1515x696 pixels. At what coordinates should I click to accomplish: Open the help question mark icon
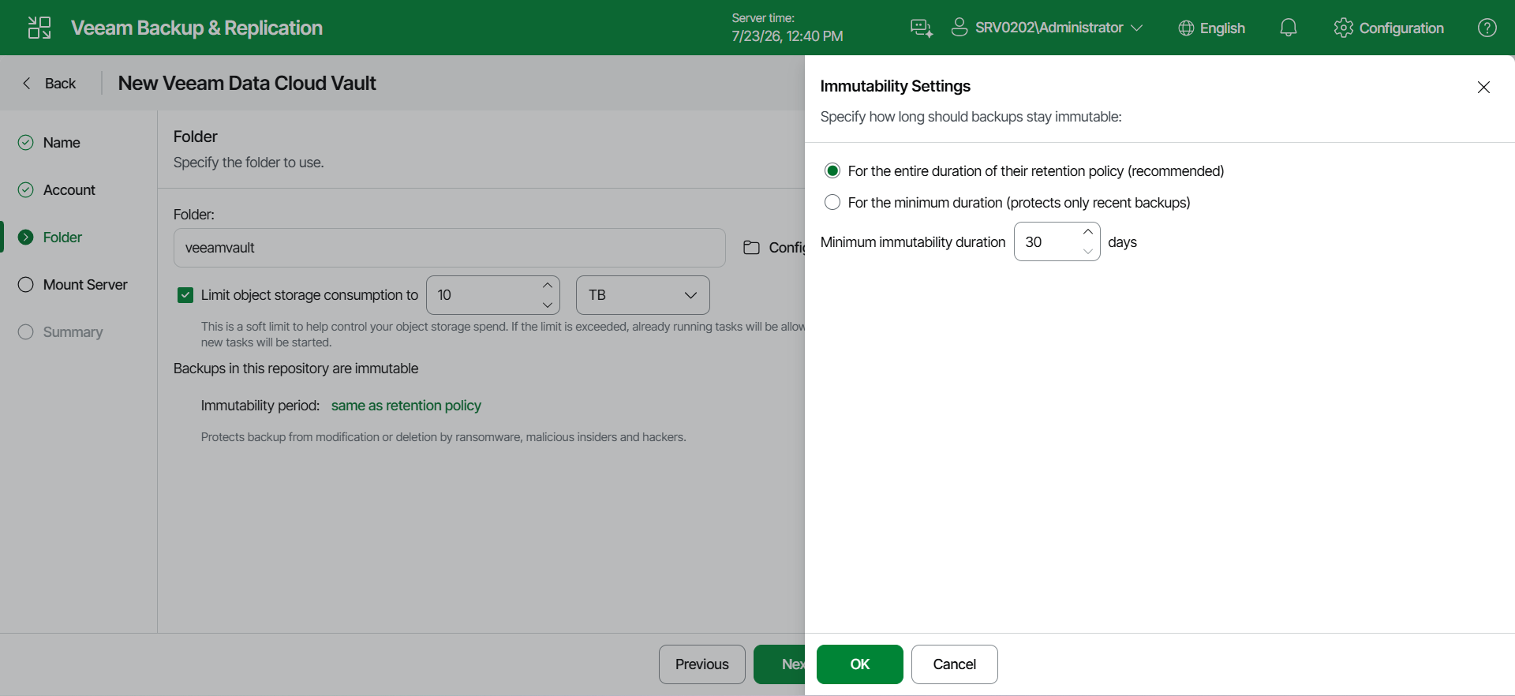tap(1487, 28)
